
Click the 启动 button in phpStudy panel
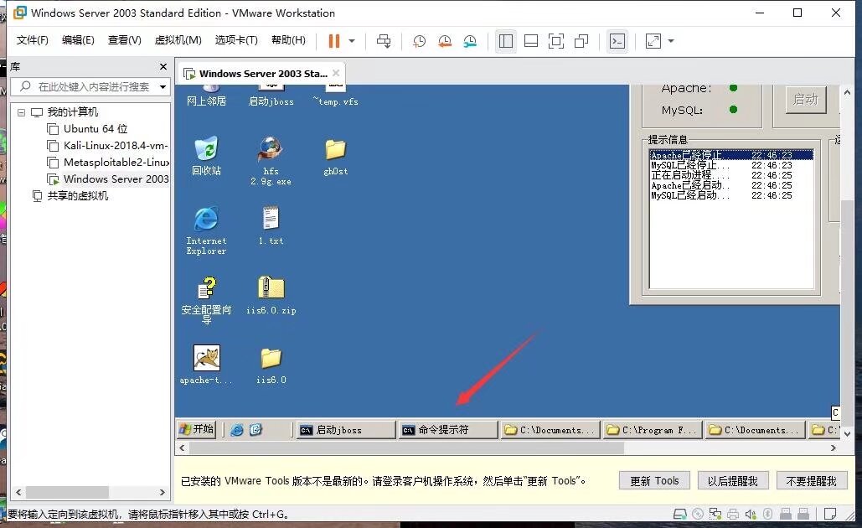[806, 100]
